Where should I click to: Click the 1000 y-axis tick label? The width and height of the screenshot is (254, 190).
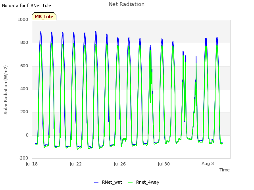click(23, 19)
